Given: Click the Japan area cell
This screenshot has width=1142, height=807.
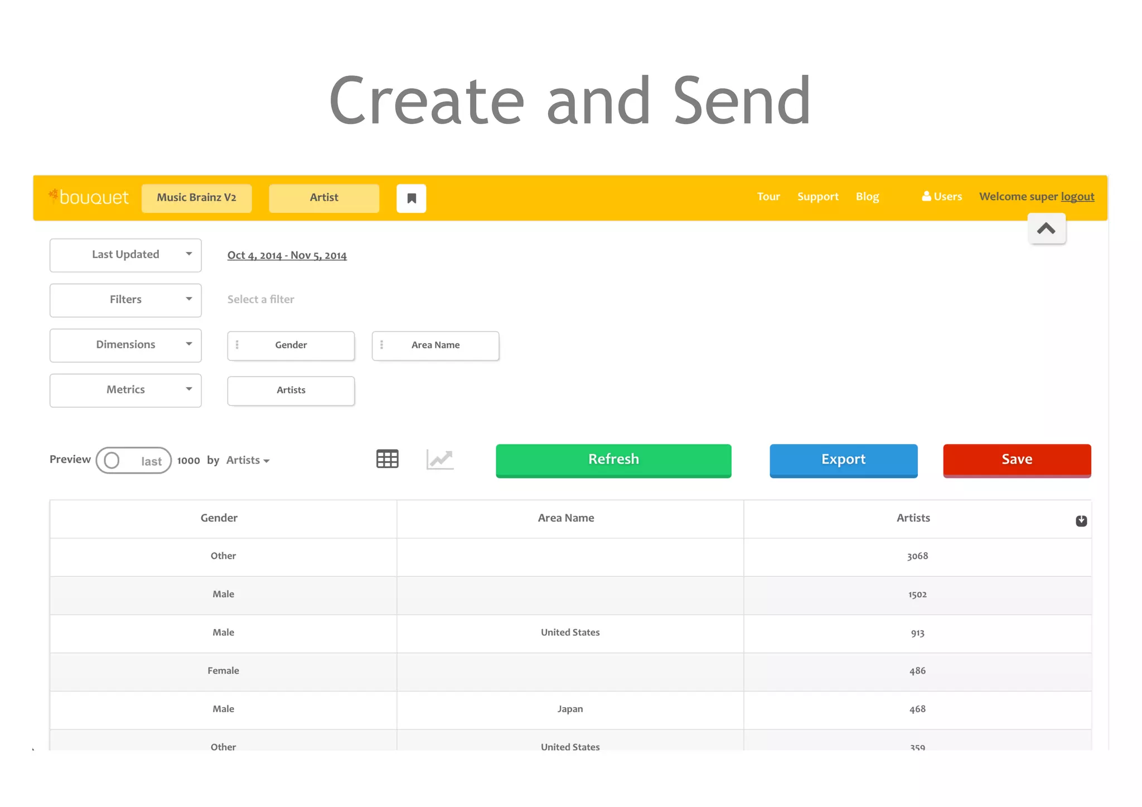Looking at the screenshot, I should pos(570,709).
